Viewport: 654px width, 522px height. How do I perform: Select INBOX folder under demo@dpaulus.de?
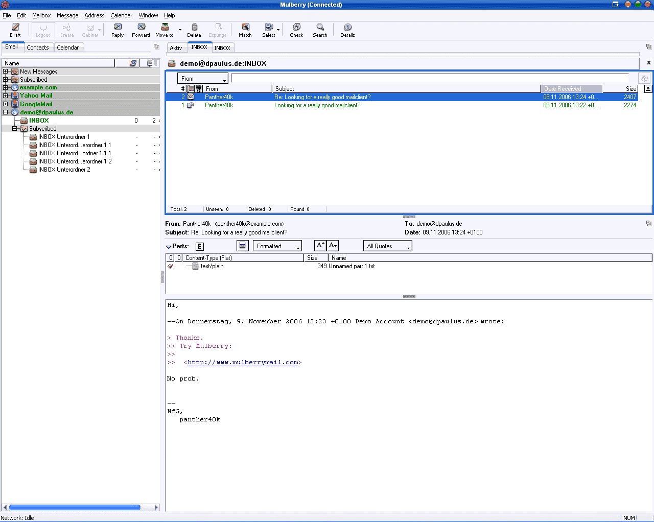[39, 121]
